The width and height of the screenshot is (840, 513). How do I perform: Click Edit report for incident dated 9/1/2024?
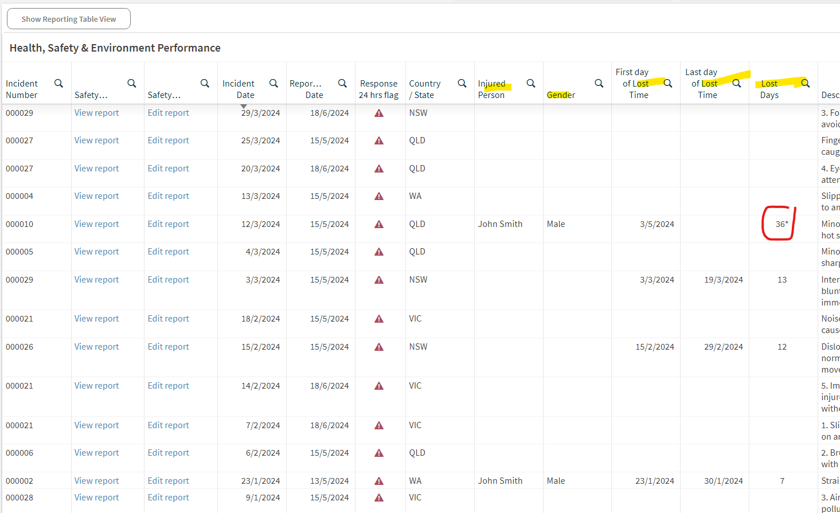click(168, 498)
